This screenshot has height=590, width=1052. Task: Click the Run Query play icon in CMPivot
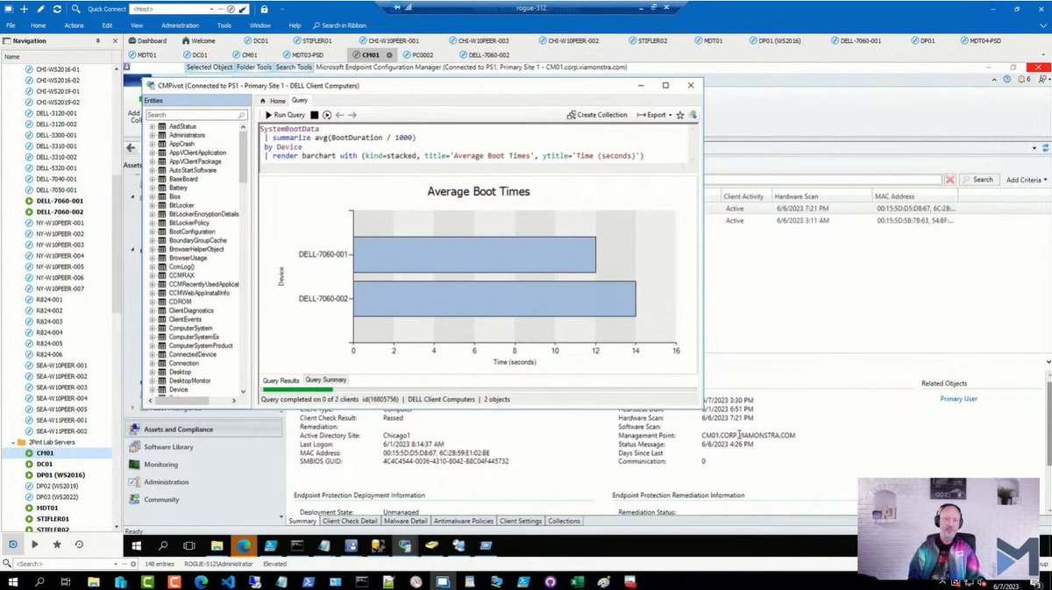pyautogui.click(x=268, y=115)
